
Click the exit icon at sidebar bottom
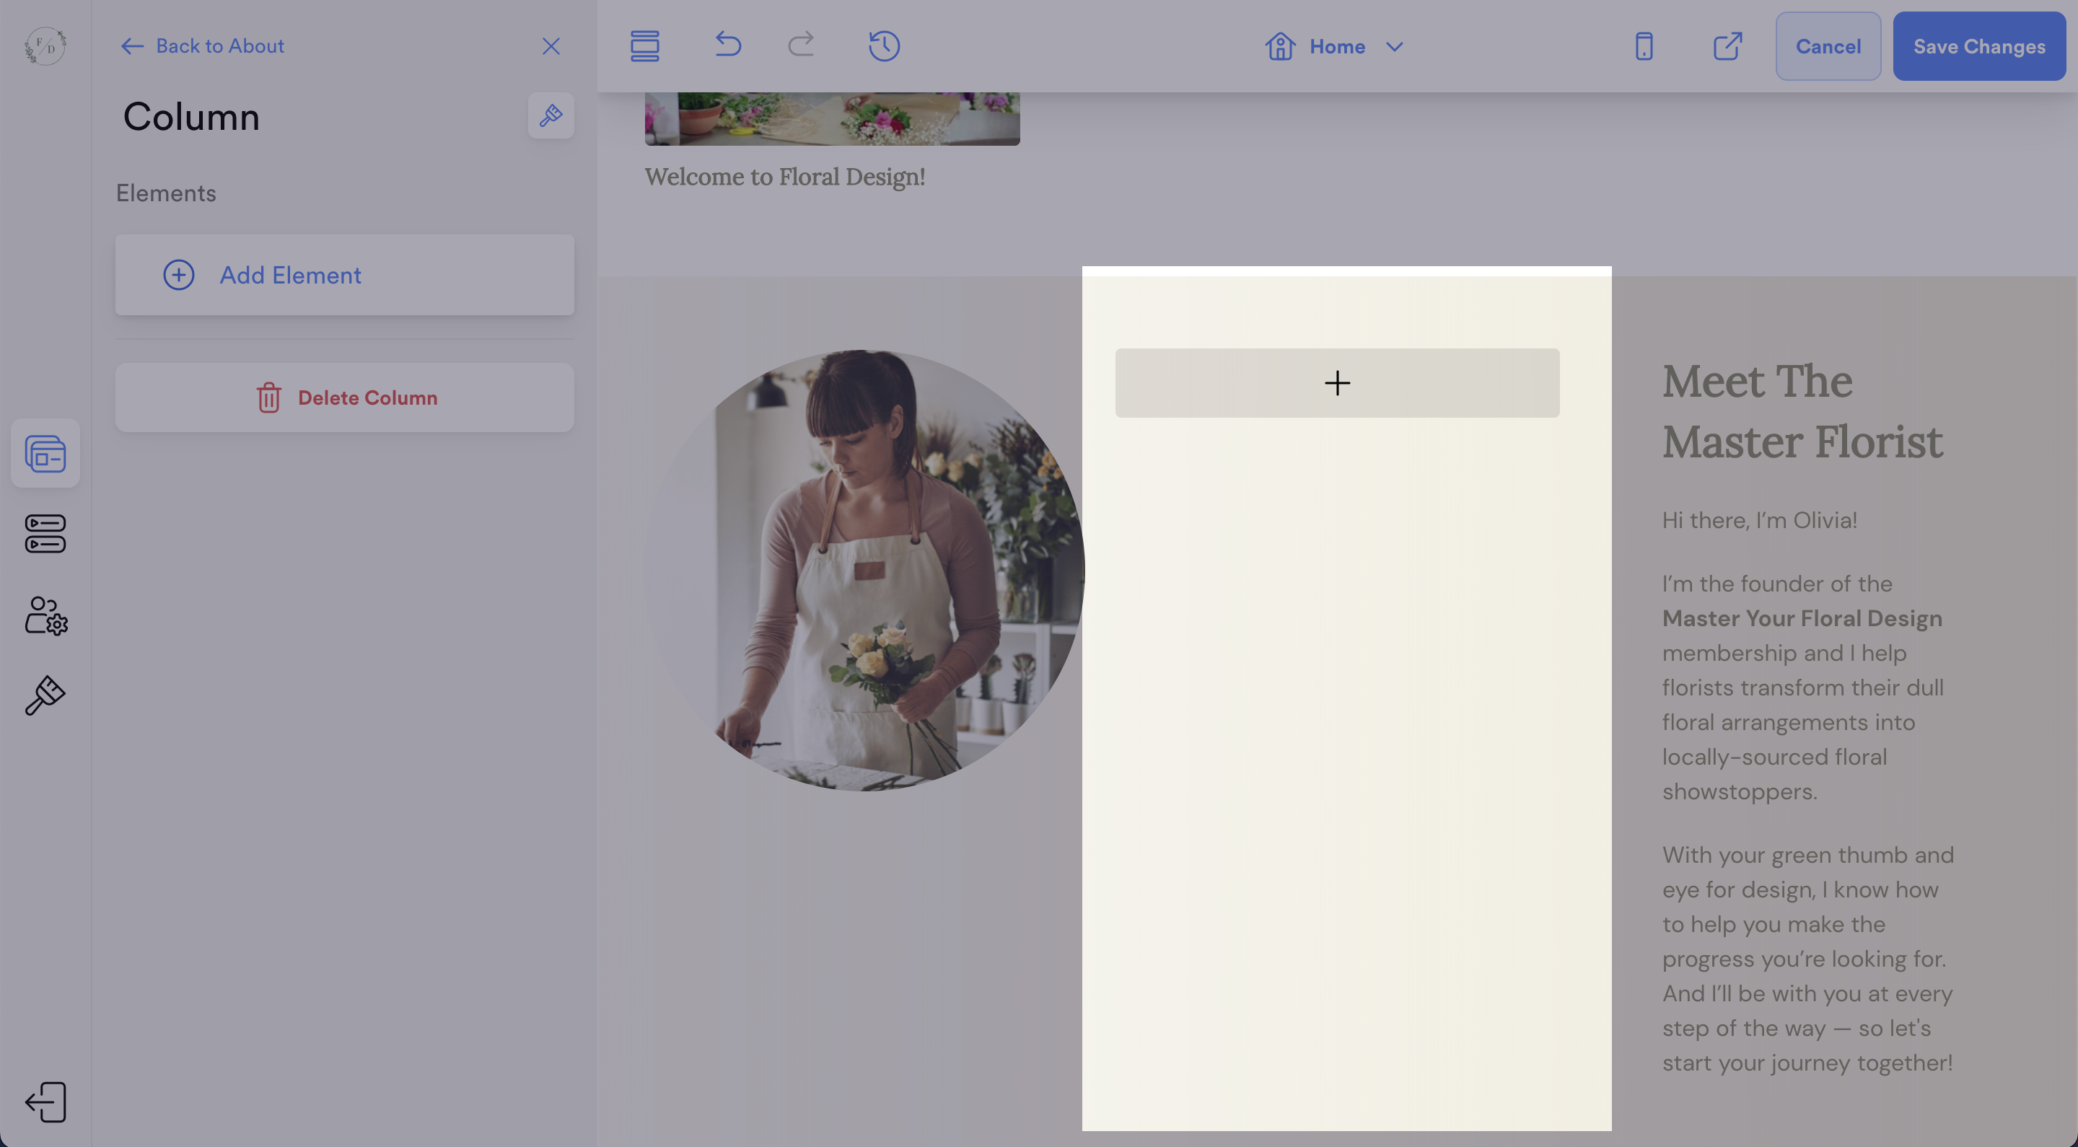(x=45, y=1102)
